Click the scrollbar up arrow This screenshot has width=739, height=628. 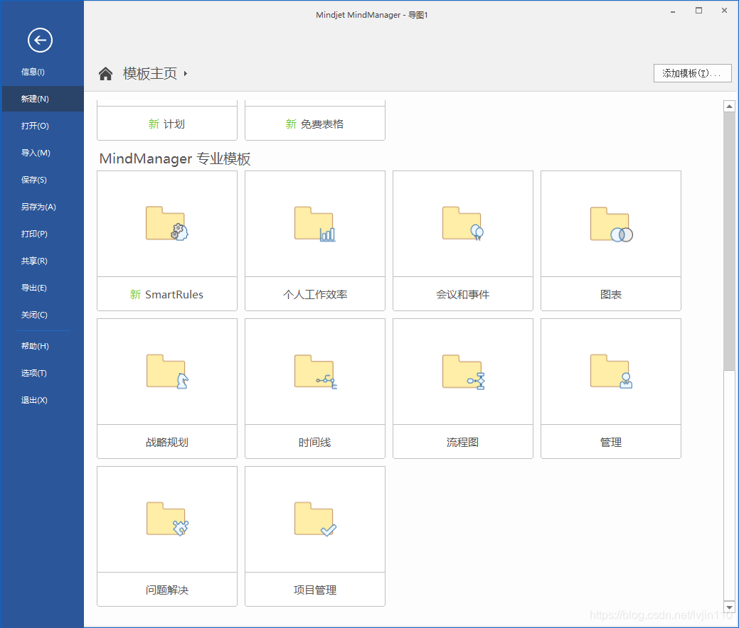point(729,107)
